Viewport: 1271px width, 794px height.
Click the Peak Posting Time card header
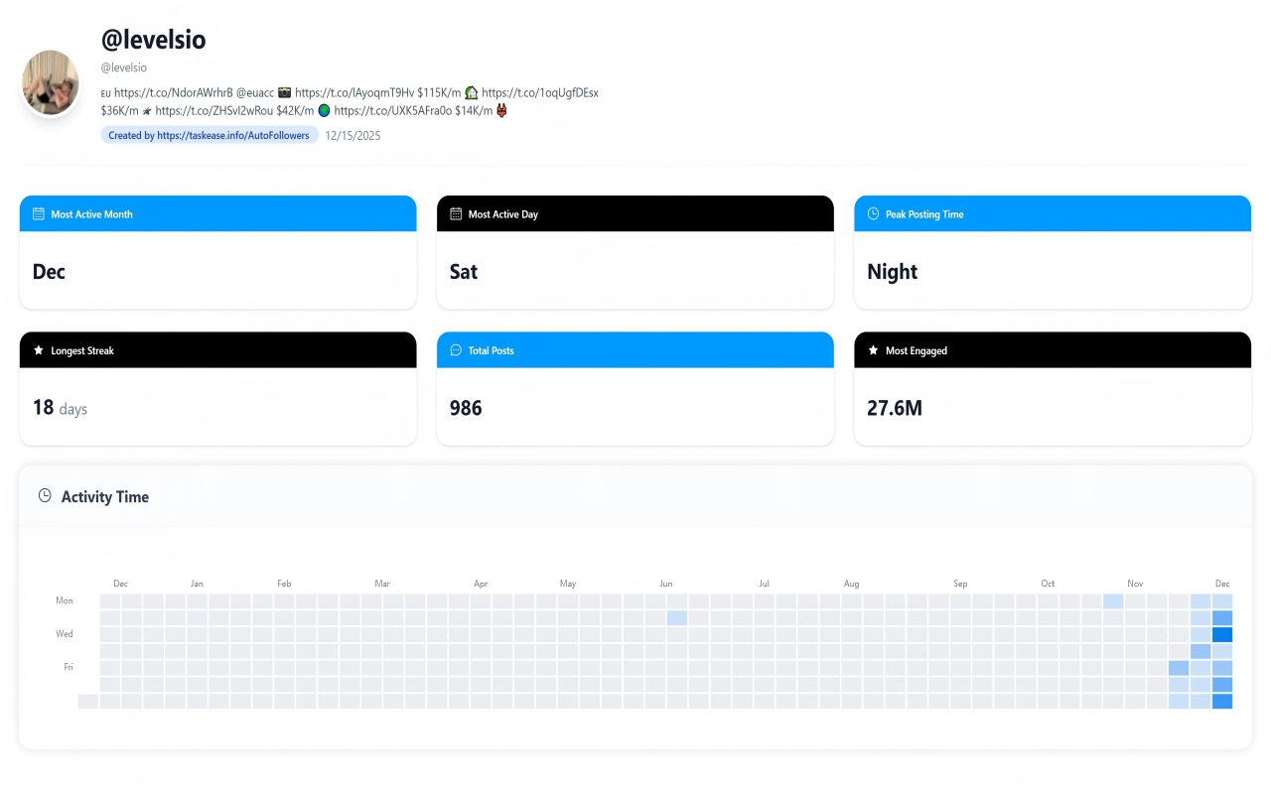click(1052, 213)
